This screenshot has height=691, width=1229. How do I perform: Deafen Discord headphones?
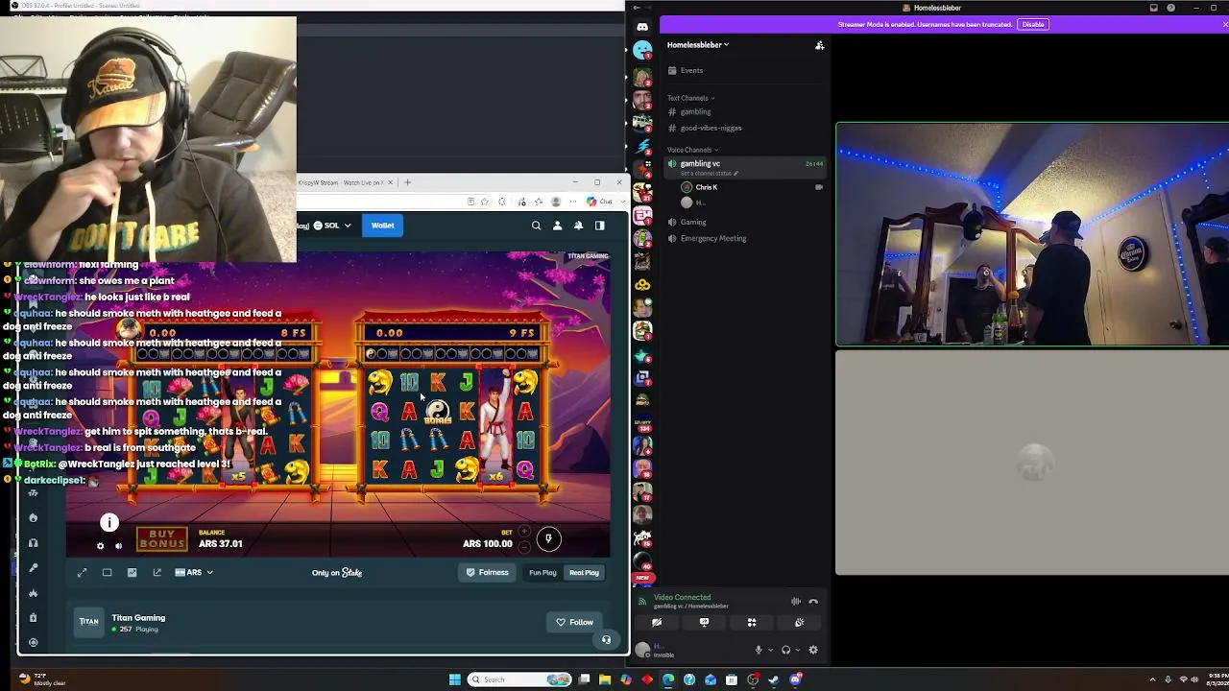point(785,650)
